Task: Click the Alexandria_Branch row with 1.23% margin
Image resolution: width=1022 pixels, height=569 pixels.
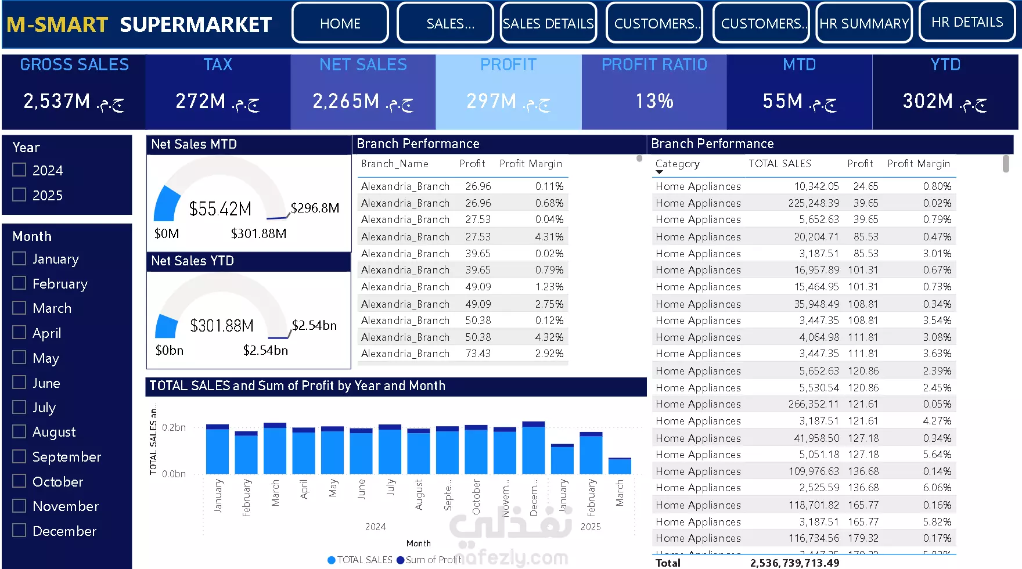Action: pos(462,287)
